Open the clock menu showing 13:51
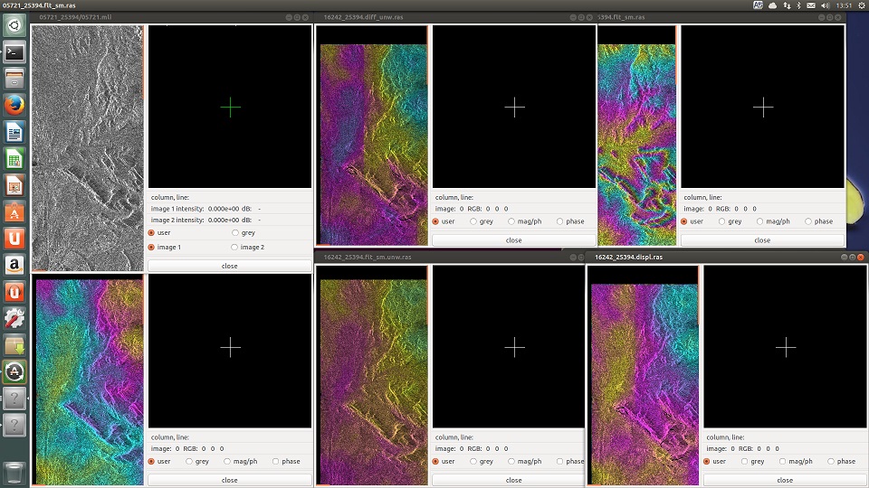Image resolution: width=869 pixels, height=488 pixels. (844, 5)
